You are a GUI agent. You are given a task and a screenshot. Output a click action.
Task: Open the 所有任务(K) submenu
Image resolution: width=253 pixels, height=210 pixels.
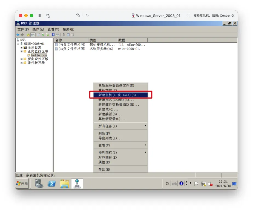[x=120, y=126]
